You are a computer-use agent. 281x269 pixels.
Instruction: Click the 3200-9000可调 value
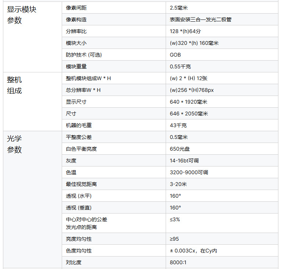click(189, 172)
